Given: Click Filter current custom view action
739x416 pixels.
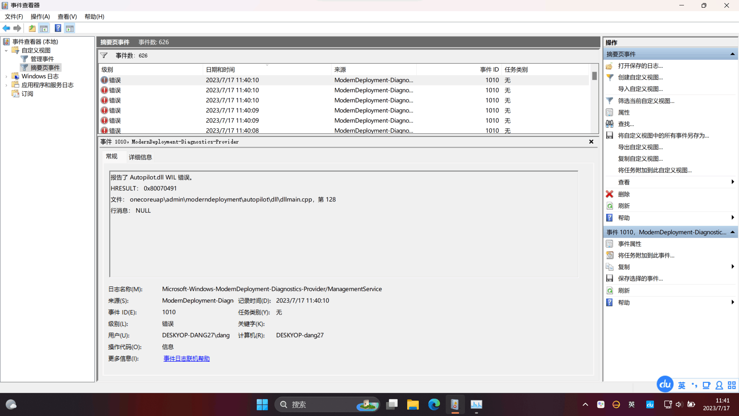Looking at the screenshot, I should click(646, 101).
